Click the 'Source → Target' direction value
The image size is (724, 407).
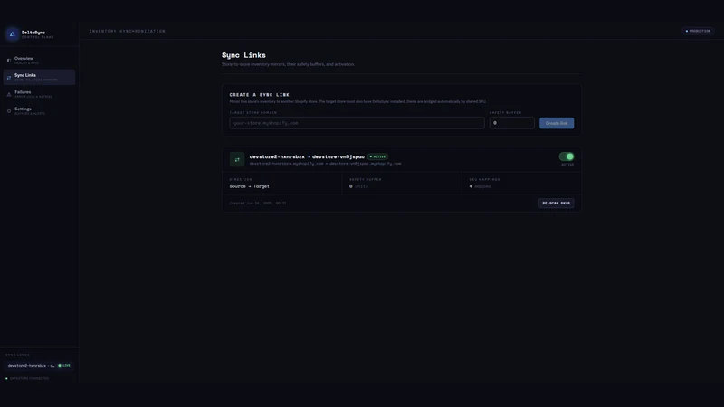pos(250,186)
